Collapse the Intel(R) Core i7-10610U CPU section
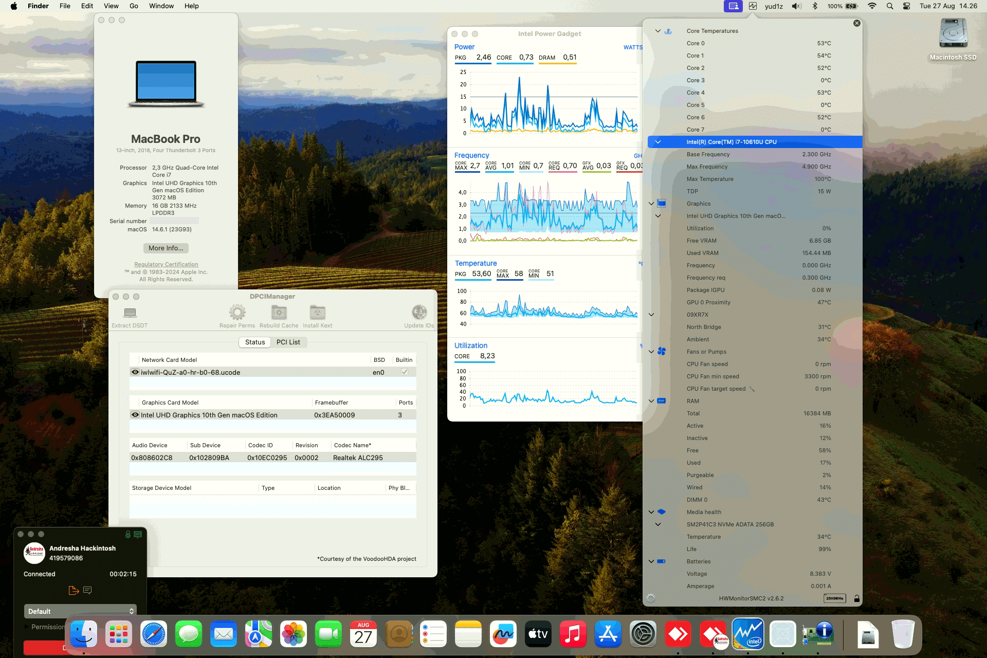Screen dimensions: 987x658 click(657, 142)
